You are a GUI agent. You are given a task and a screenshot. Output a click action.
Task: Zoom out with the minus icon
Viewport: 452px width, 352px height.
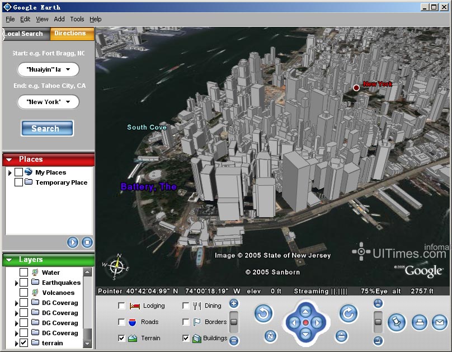pos(234,341)
